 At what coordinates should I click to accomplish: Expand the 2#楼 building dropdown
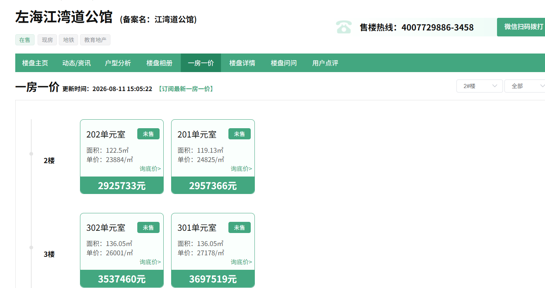coord(480,86)
